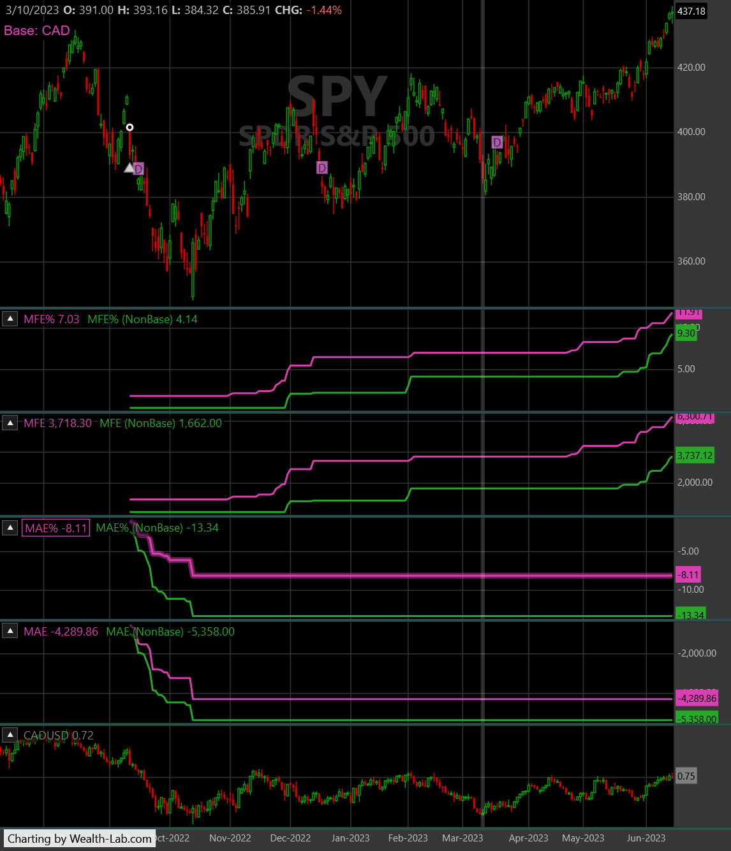Click the pink 6,300.71 axis value tag
731x851 pixels.
pos(695,417)
